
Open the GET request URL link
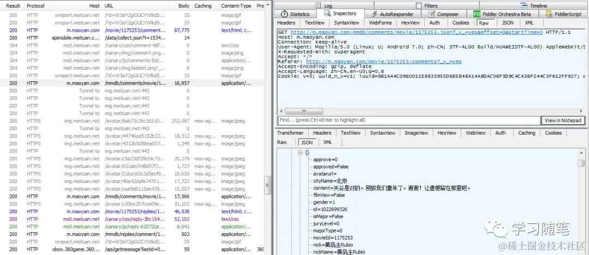click(x=416, y=32)
